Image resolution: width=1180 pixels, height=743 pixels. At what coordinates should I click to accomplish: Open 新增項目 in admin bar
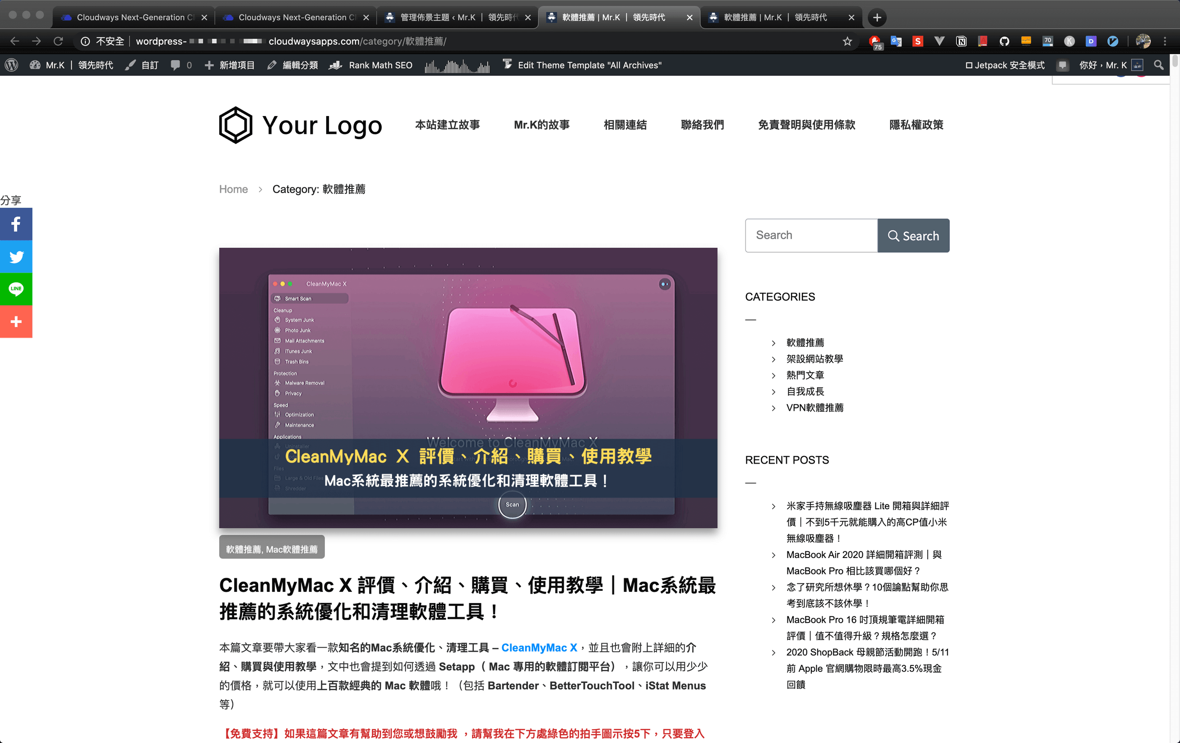pyautogui.click(x=229, y=65)
